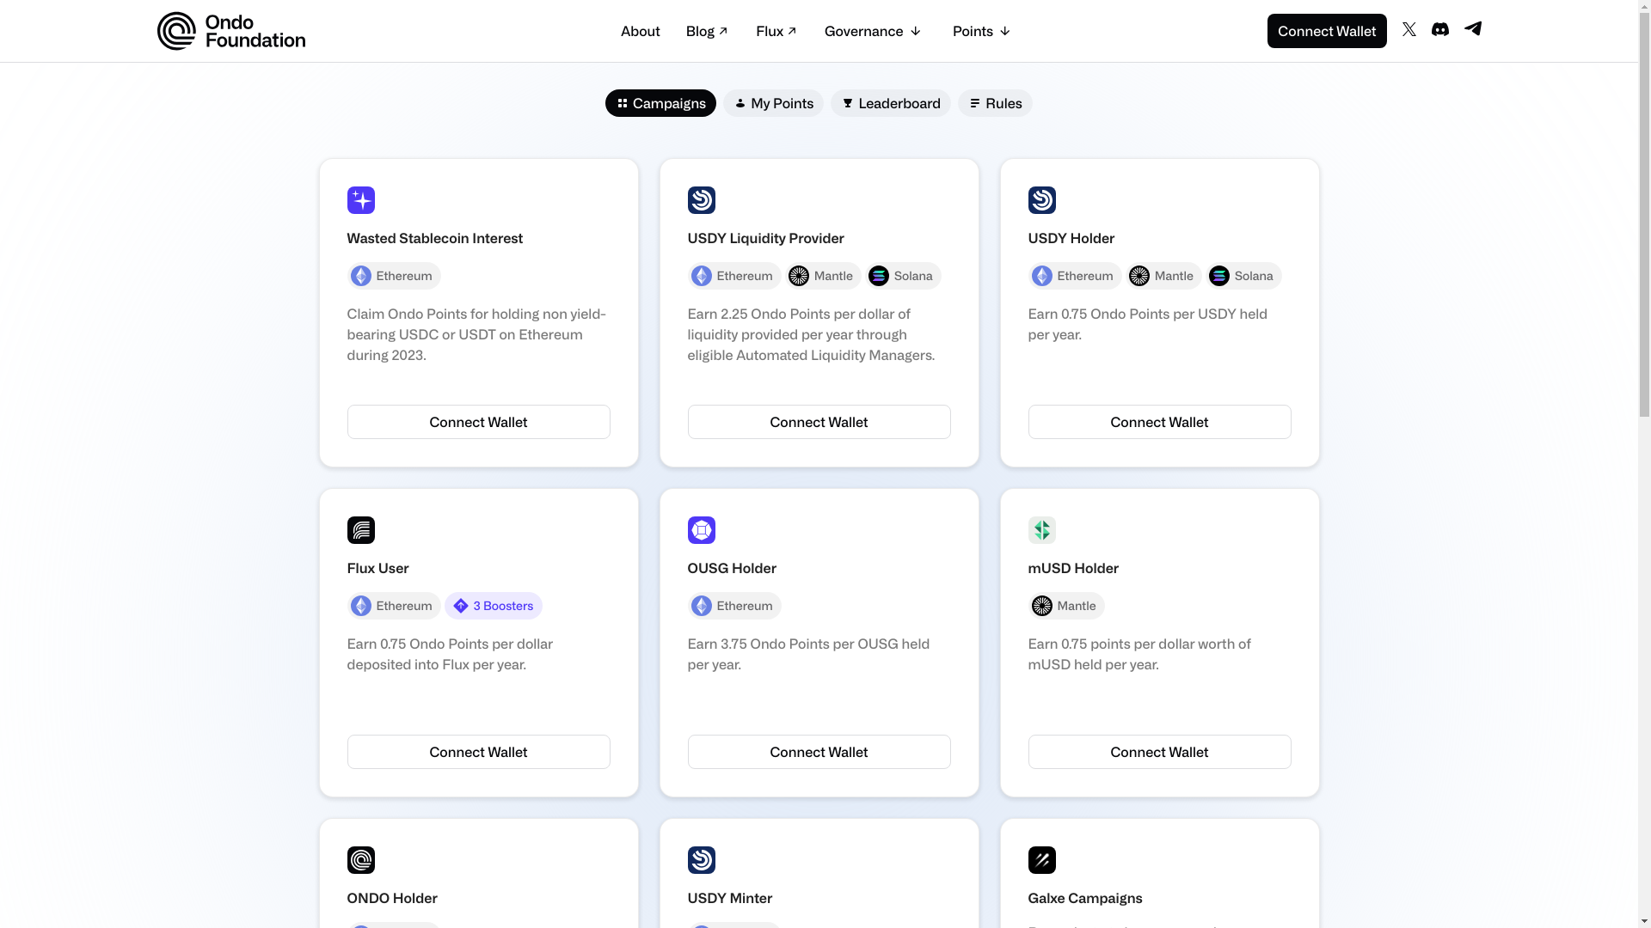1651x928 pixels.
Task: Click the Wasted Stablecoin Interest sparkle icon
Action: pyautogui.click(x=361, y=200)
